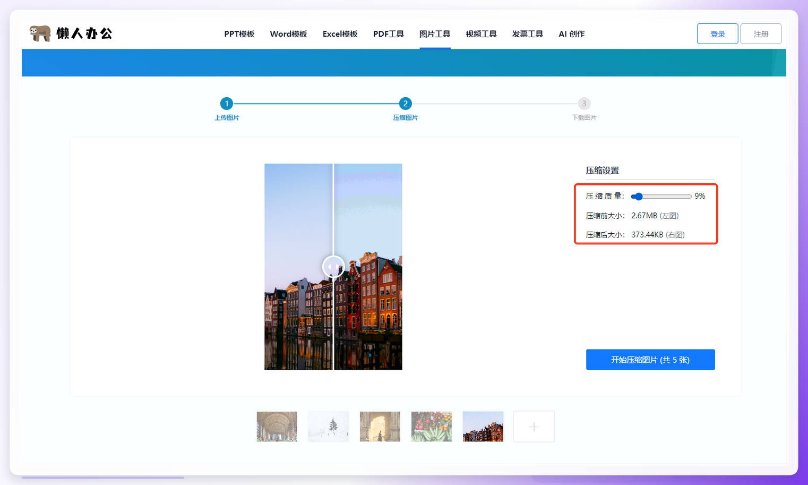The height and width of the screenshot is (485, 808).
Task: Select the fruit and bananas thumbnail
Action: (431, 427)
